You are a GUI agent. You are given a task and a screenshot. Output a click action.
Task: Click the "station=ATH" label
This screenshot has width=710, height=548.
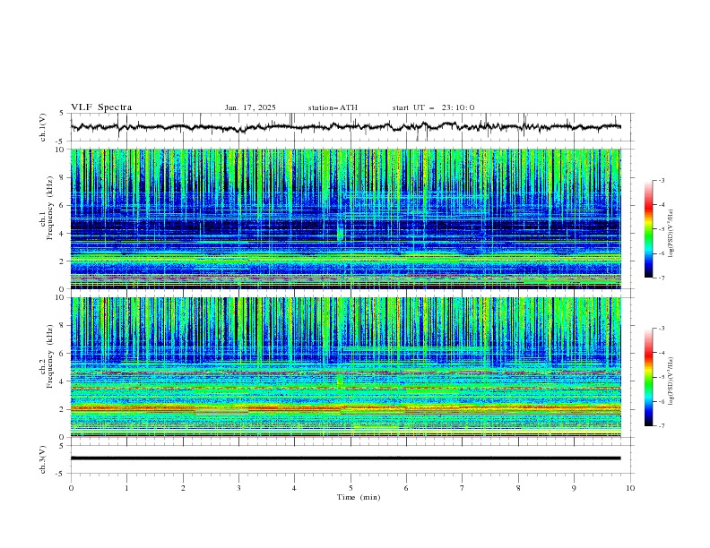[x=333, y=107]
